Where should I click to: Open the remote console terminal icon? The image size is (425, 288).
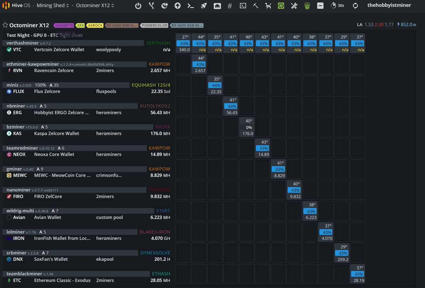(x=243, y=6)
